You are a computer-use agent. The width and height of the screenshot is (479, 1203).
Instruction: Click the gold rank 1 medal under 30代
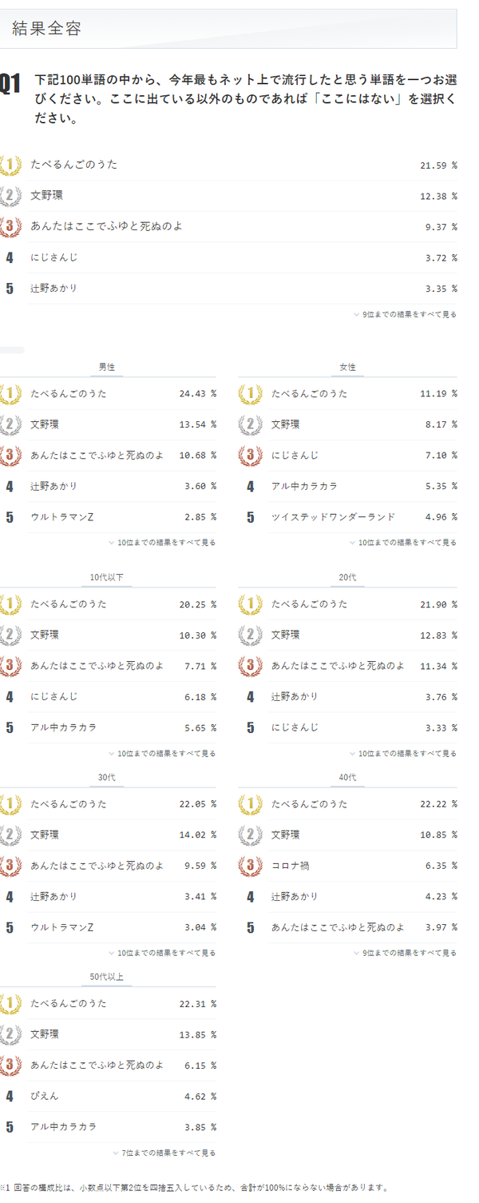point(10,804)
